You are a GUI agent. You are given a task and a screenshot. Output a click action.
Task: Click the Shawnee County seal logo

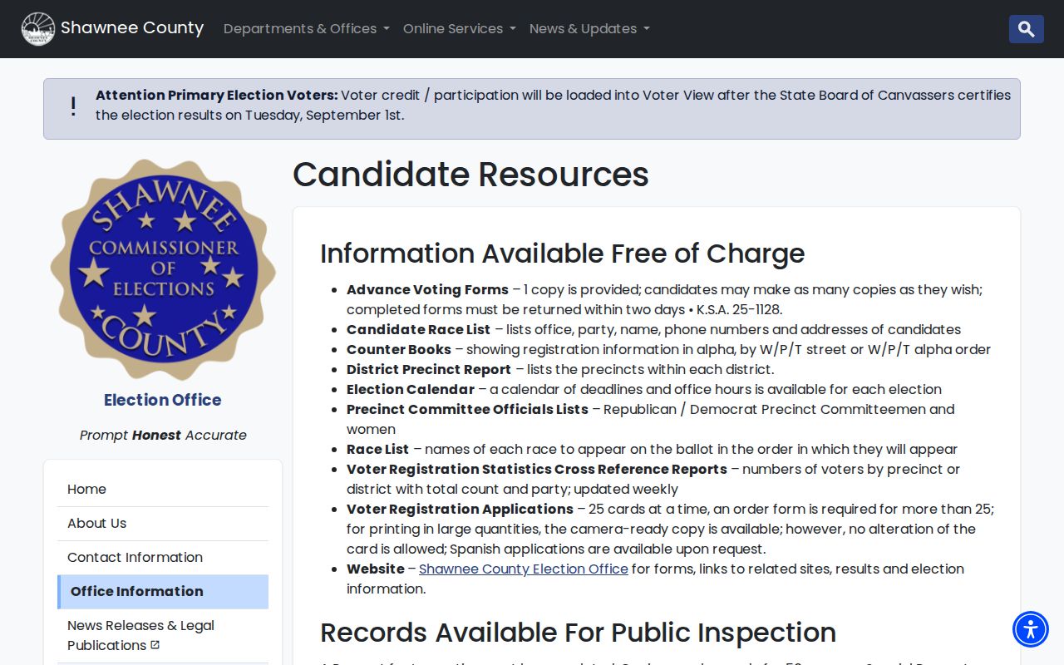(37, 29)
